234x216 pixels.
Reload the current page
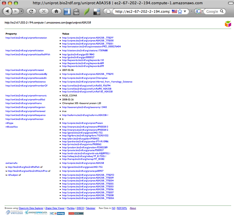click(31, 12)
